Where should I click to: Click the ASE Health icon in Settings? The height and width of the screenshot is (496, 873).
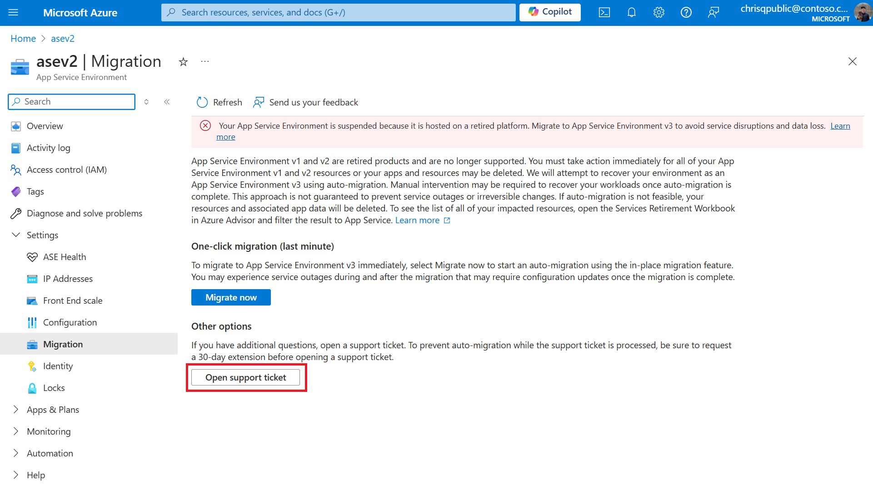tap(32, 257)
